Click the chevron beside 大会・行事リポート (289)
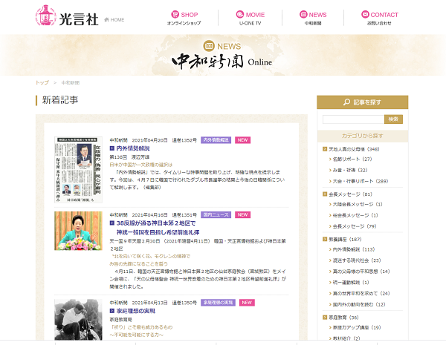Viewport: 446px width, 345px height. coord(330,182)
